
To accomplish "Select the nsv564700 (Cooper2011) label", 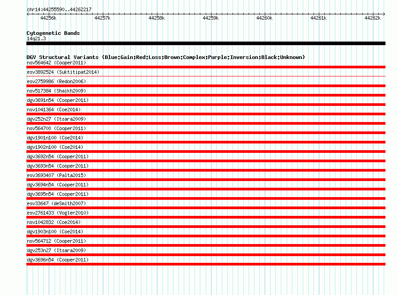I will [x=56, y=128].
